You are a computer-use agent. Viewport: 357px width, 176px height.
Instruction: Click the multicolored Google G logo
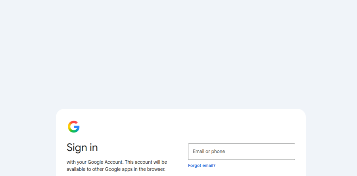(x=73, y=127)
